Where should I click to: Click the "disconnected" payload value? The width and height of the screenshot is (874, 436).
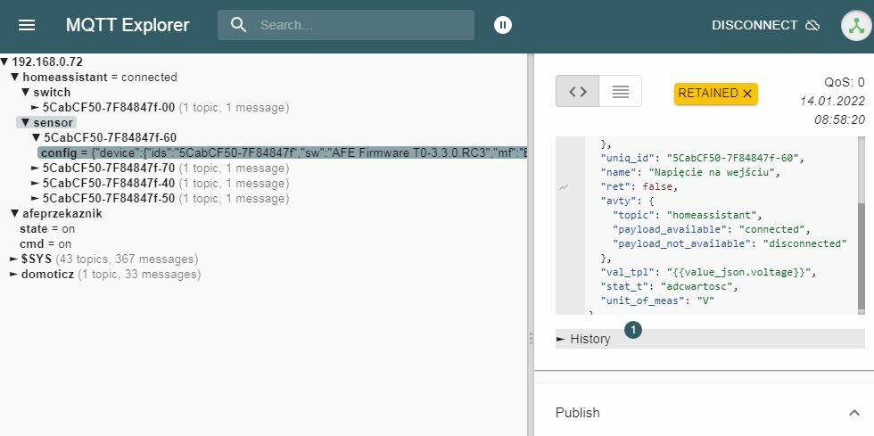[x=804, y=243]
